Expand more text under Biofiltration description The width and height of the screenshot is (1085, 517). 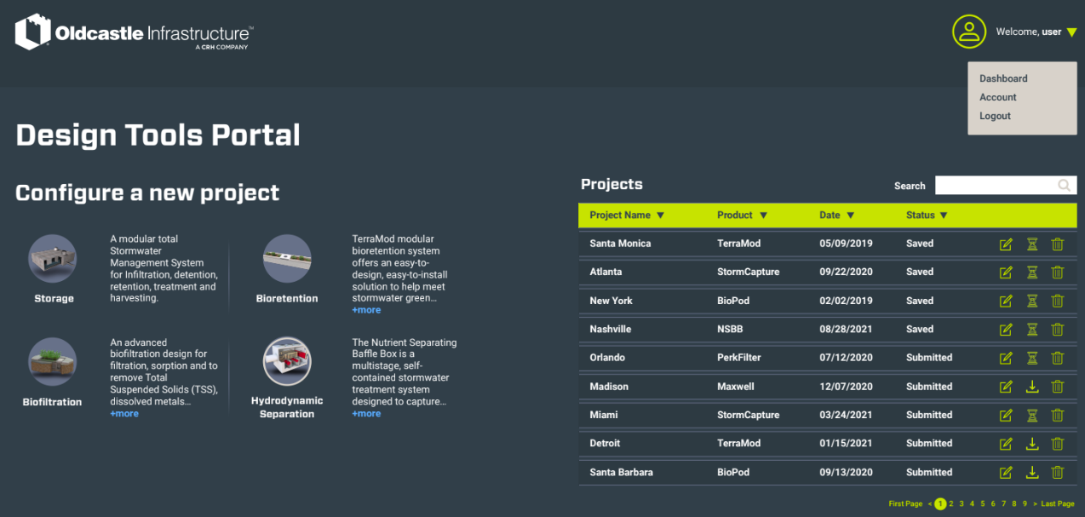[124, 414]
